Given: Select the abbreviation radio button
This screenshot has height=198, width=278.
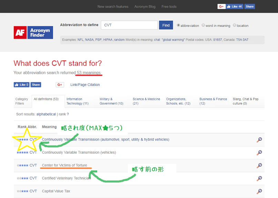Looking at the screenshot, I should click(x=178, y=25).
